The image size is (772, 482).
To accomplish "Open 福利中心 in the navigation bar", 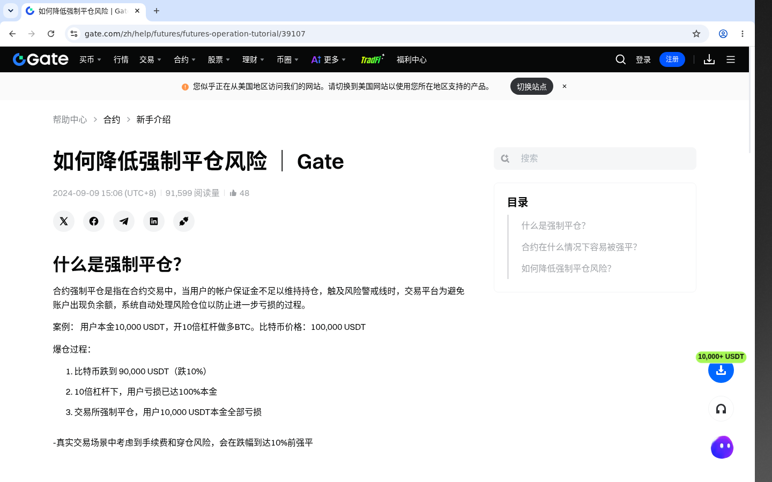I will tap(412, 59).
